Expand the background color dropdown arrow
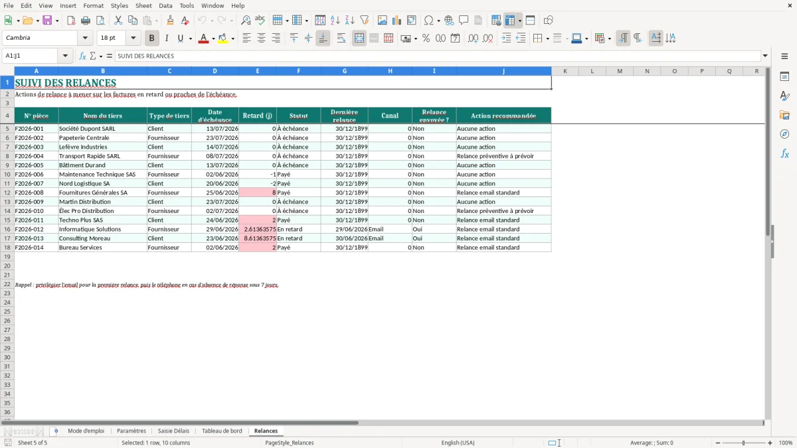This screenshot has height=448, width=797. point(232,38)
